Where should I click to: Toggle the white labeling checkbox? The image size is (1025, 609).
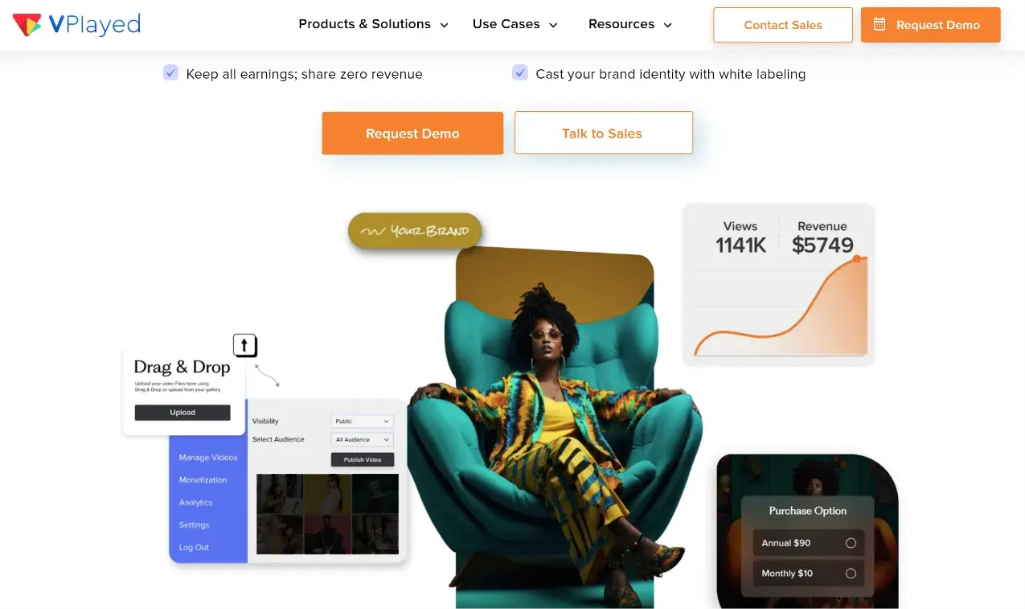[520, 73]
